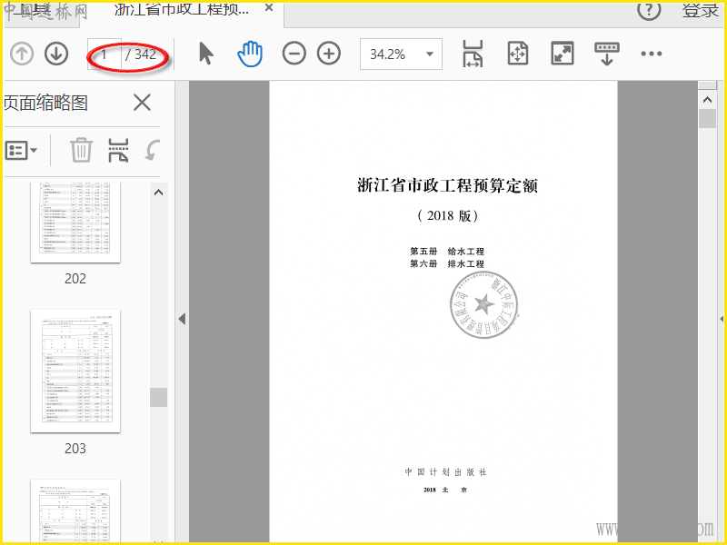This screenshot has width=727, height=545.
Task: Click the publisher text 中国计划出版社
Action: click(445, 471)
